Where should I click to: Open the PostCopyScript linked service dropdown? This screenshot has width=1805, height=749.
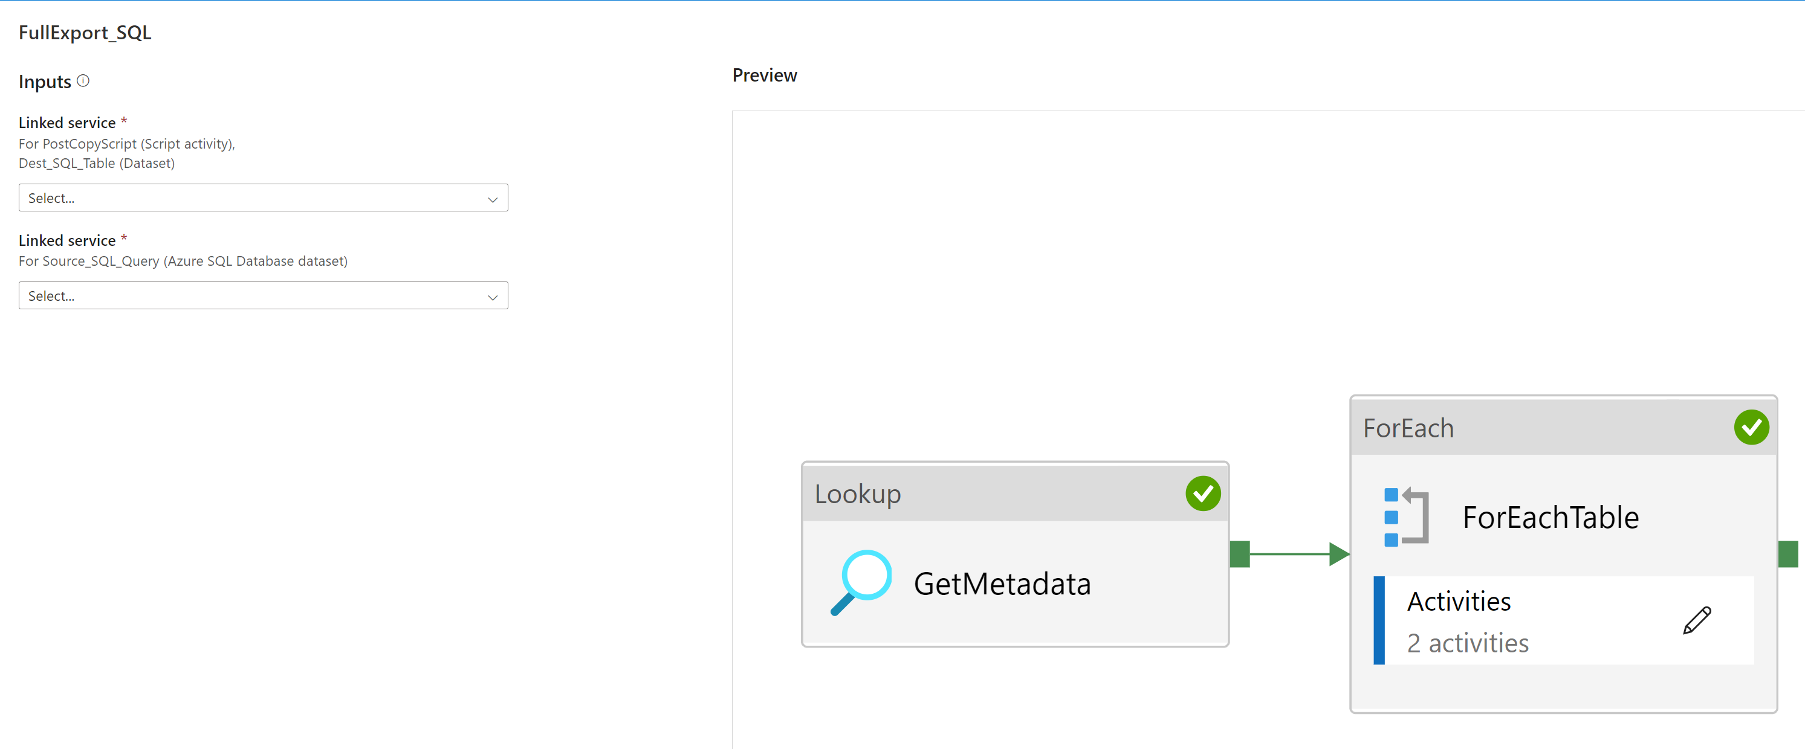click(263, 198)
